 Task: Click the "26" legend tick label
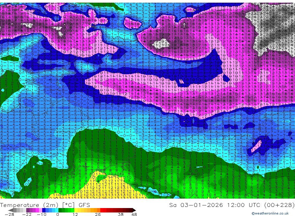pos(98,214)
